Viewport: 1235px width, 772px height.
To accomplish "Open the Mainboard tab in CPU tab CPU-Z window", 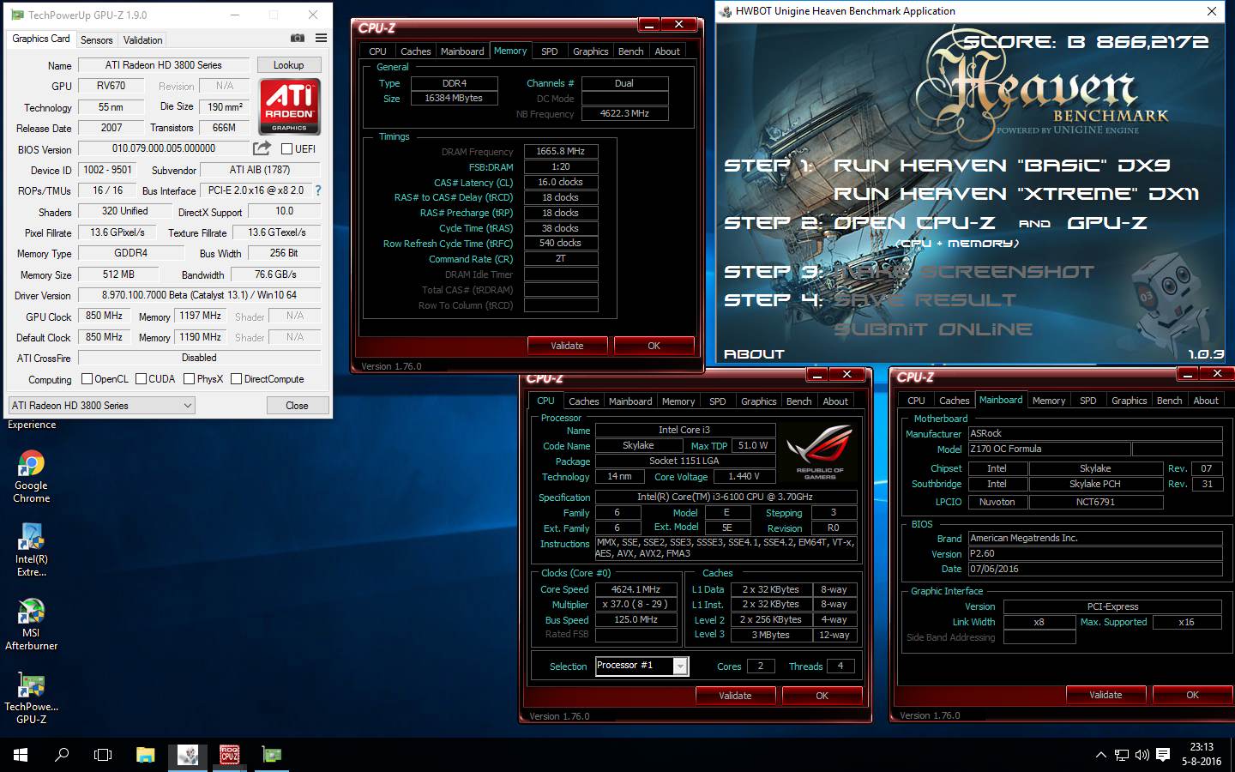I will [630, 401].
